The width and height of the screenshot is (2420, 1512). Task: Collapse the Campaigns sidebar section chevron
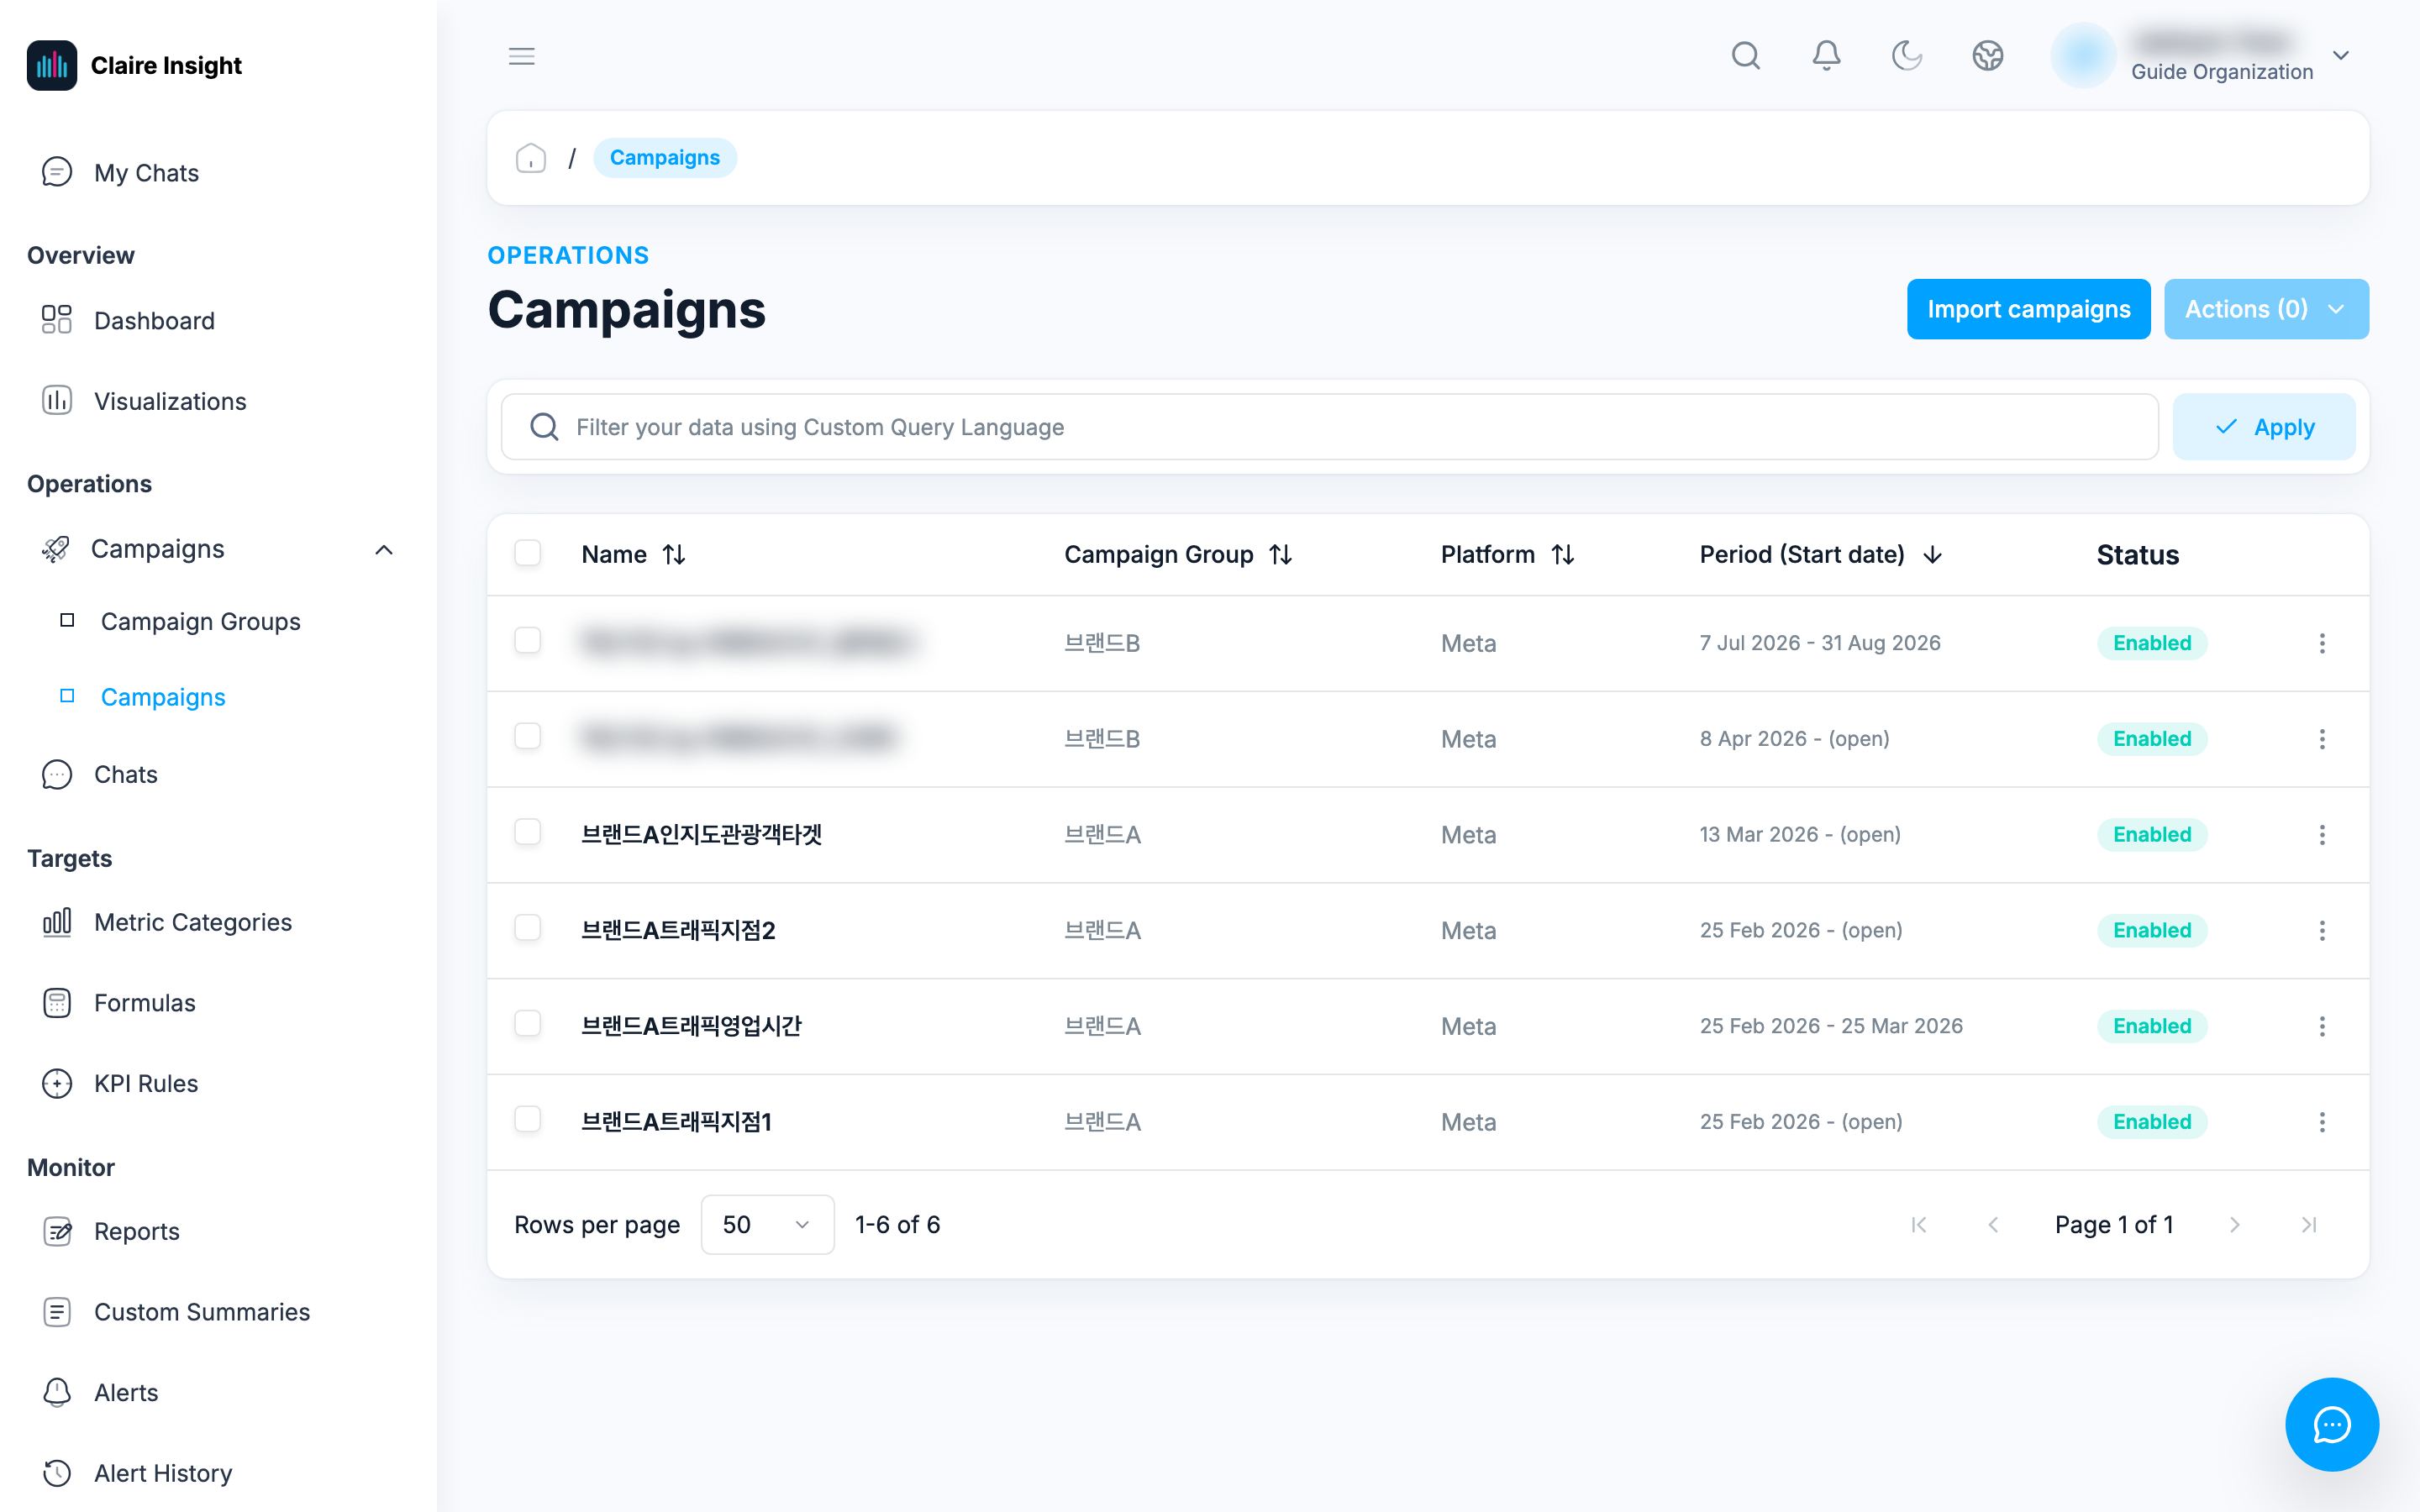point(384,550)
